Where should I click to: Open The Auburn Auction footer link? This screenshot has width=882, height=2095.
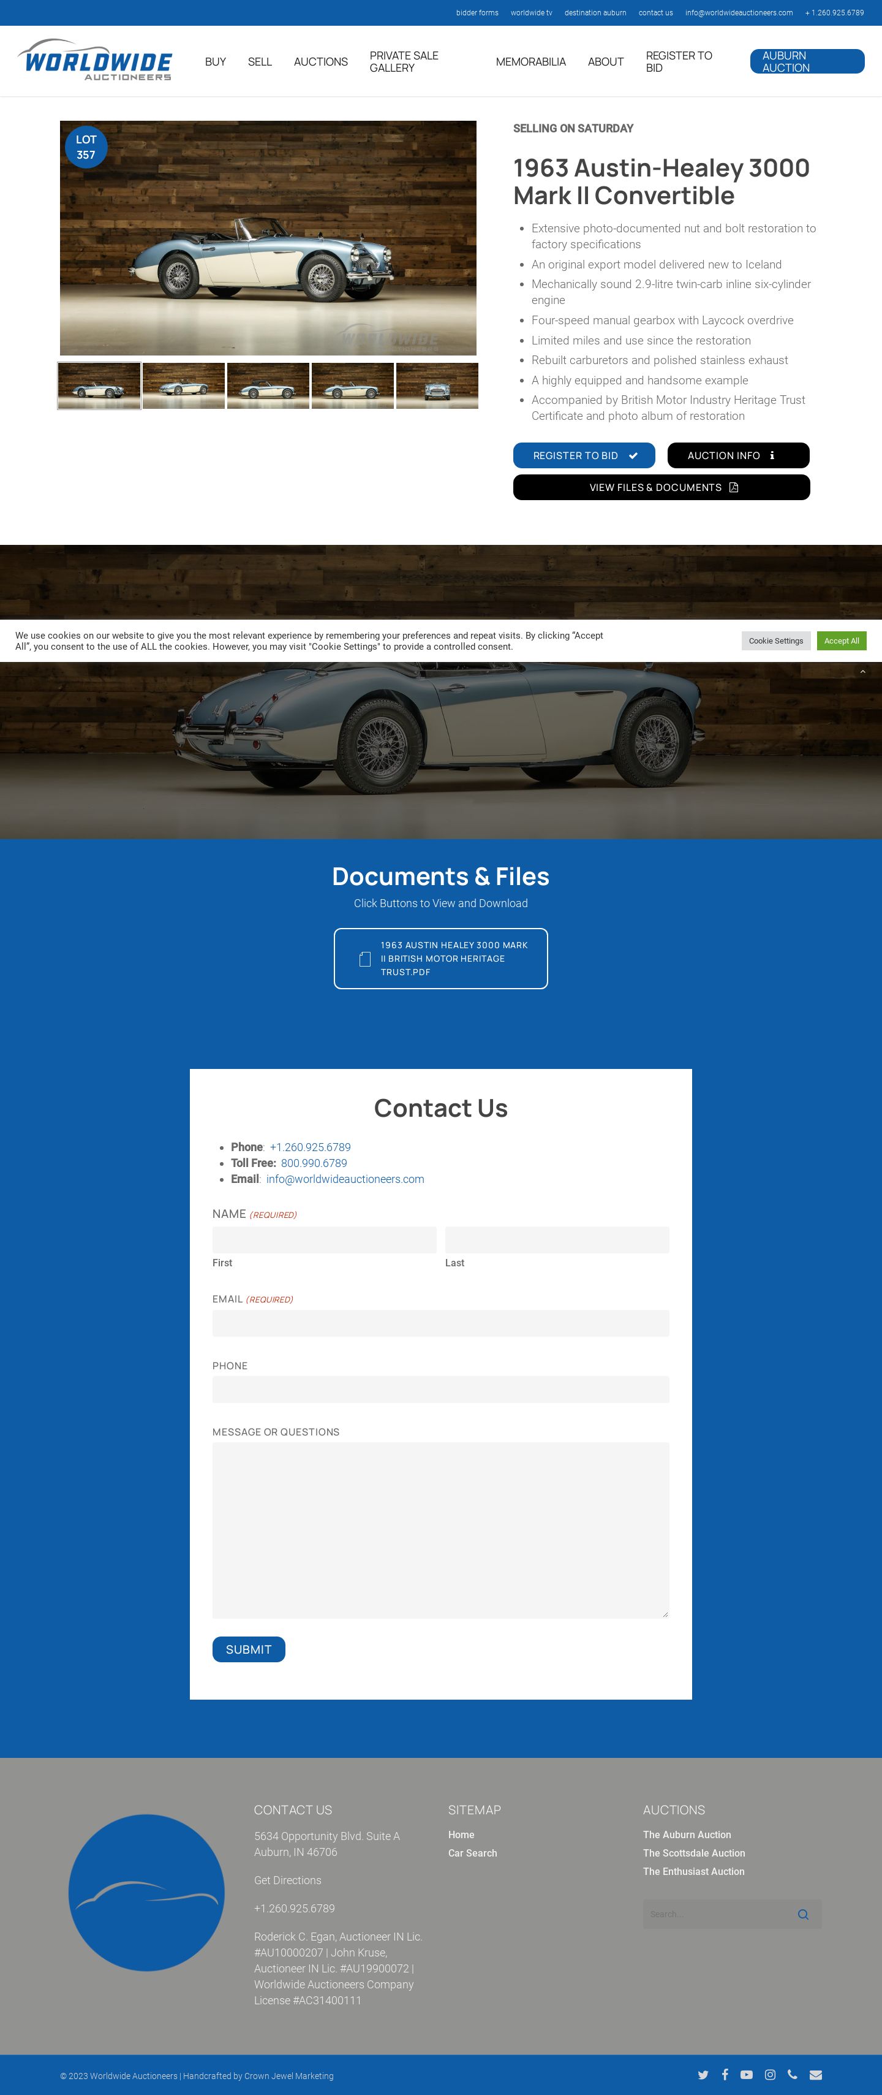pos(687,1835)
